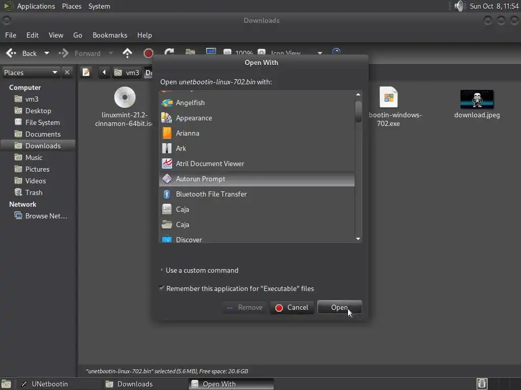Choose Atril Document Viewer icon
Image resolution: width=521 pixels, height=390 pixels.
pos(167,164)
